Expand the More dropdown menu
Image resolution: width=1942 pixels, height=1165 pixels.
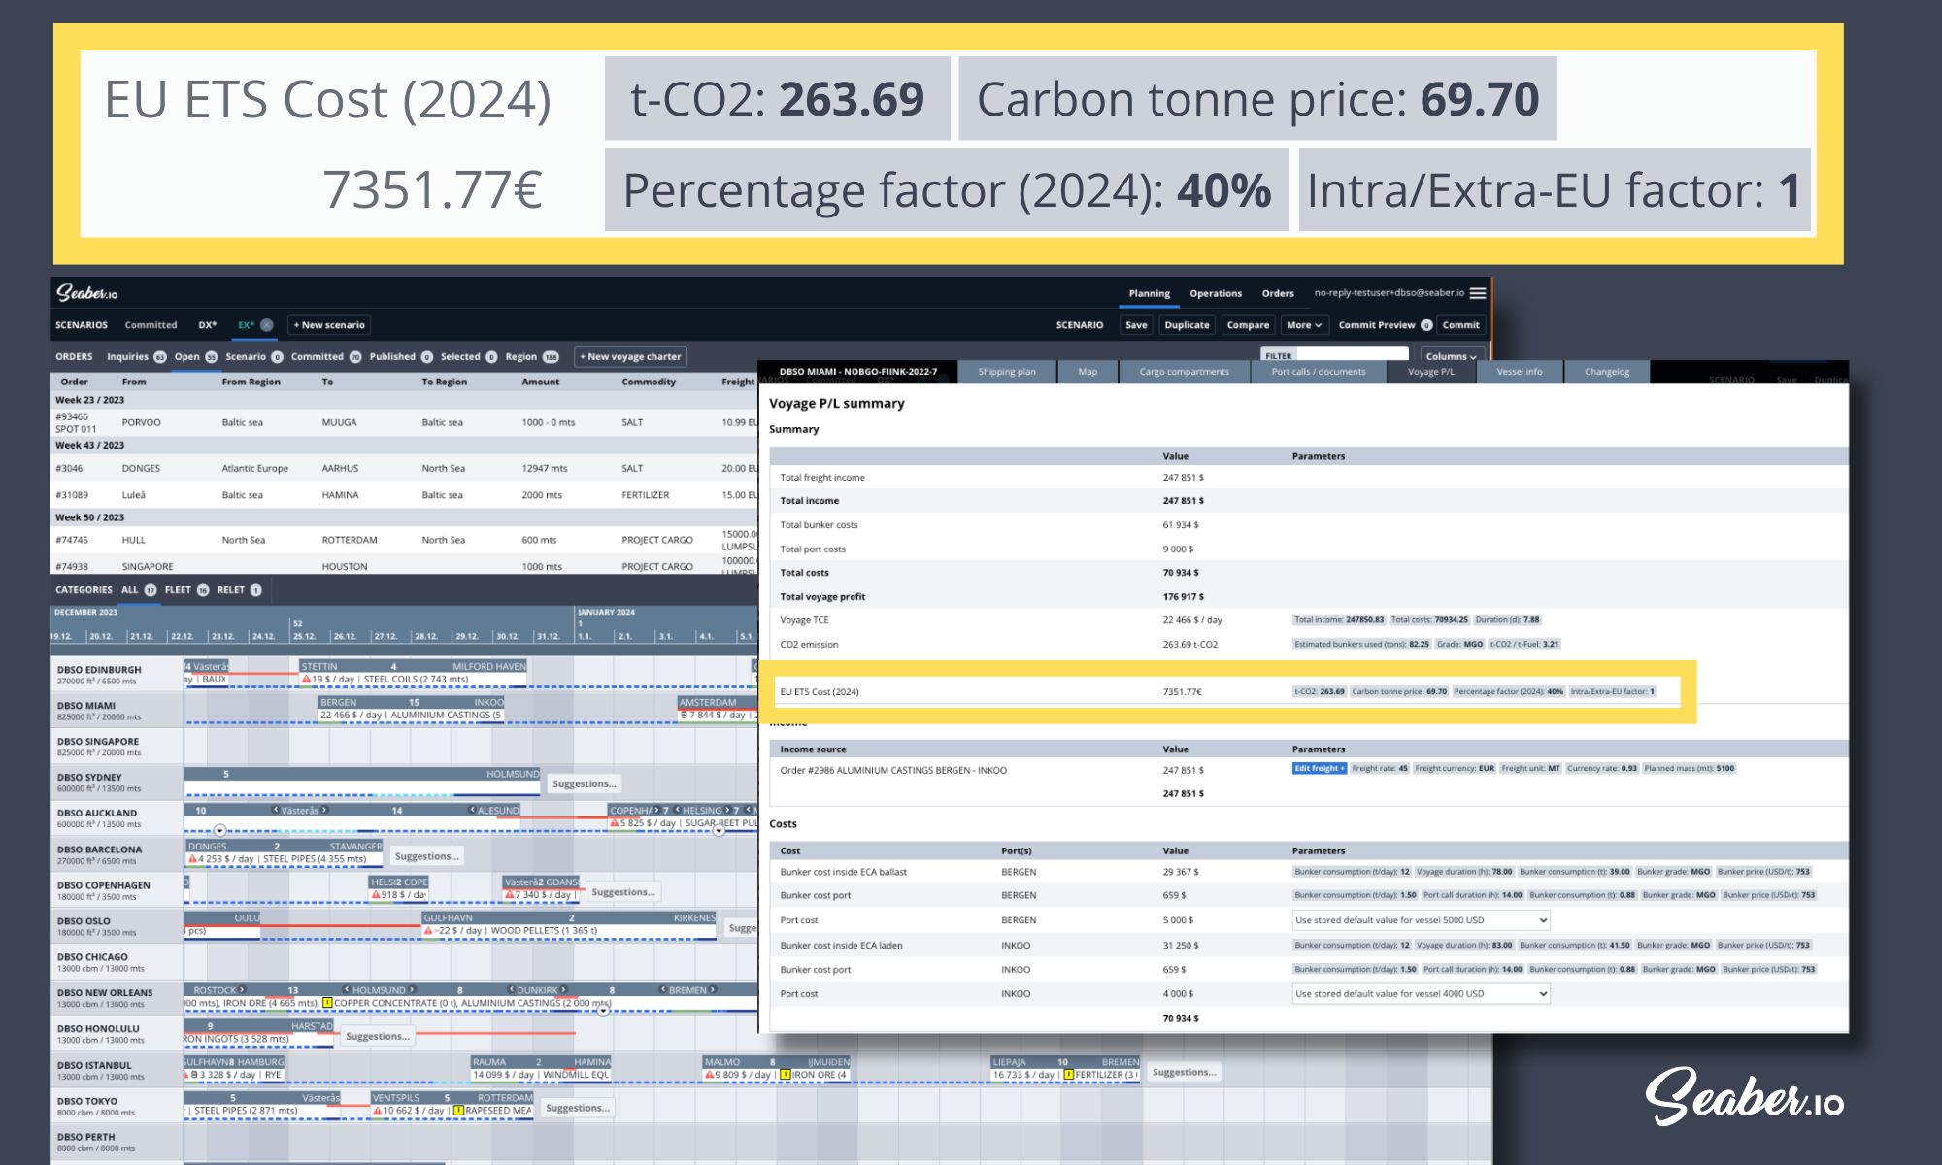pos(1304,325)
